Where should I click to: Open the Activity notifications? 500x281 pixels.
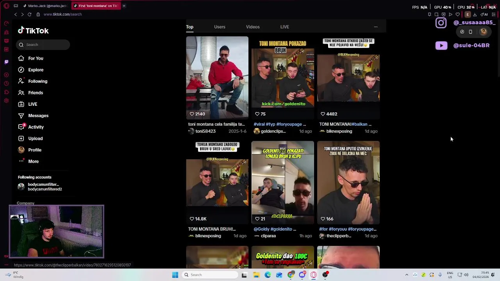(x=30, y=127)
